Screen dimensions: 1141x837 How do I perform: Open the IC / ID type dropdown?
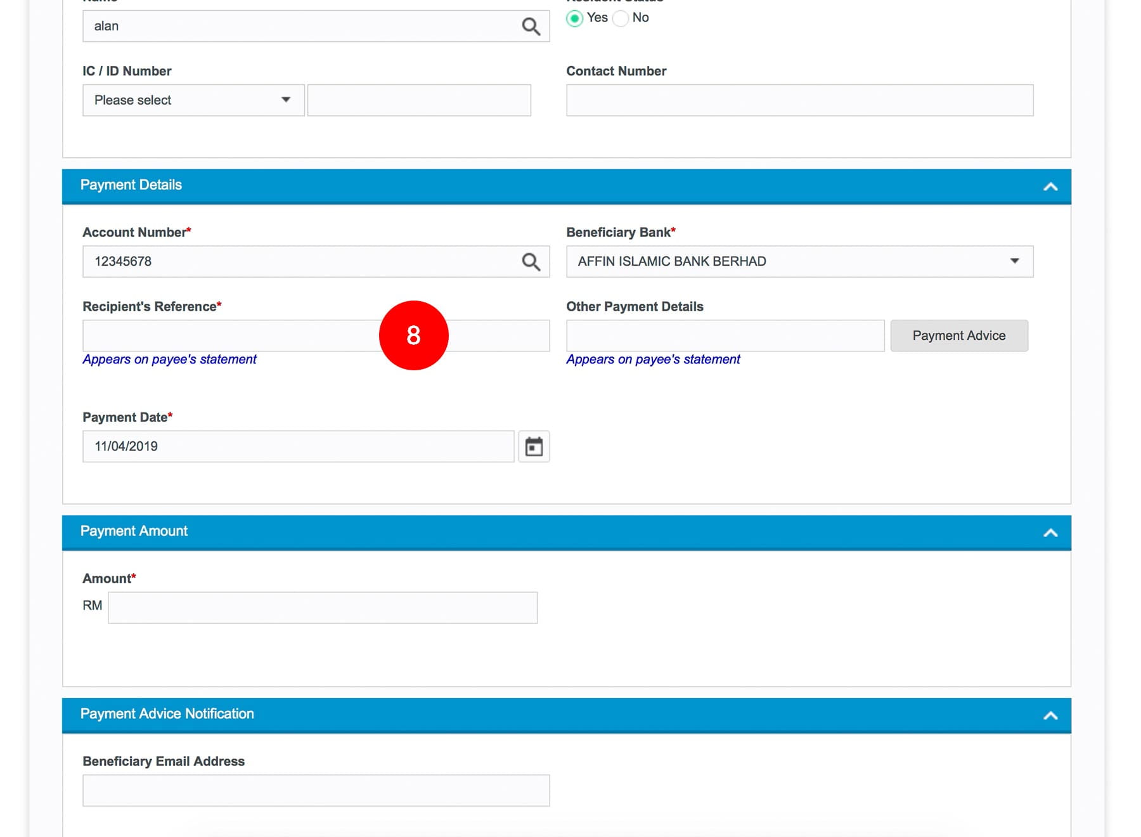click(193, 100)
